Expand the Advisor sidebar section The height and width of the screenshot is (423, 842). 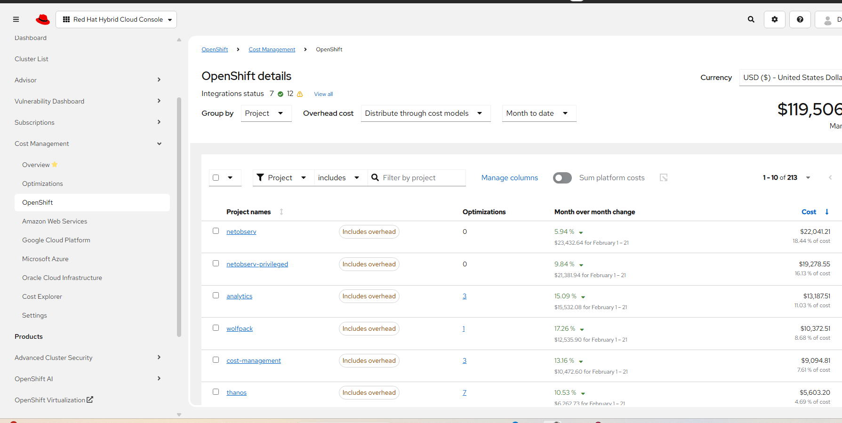tap(88, 80)
